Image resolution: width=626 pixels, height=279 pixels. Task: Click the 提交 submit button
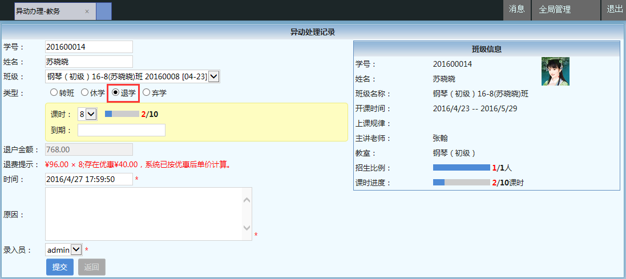click(60, 267)
